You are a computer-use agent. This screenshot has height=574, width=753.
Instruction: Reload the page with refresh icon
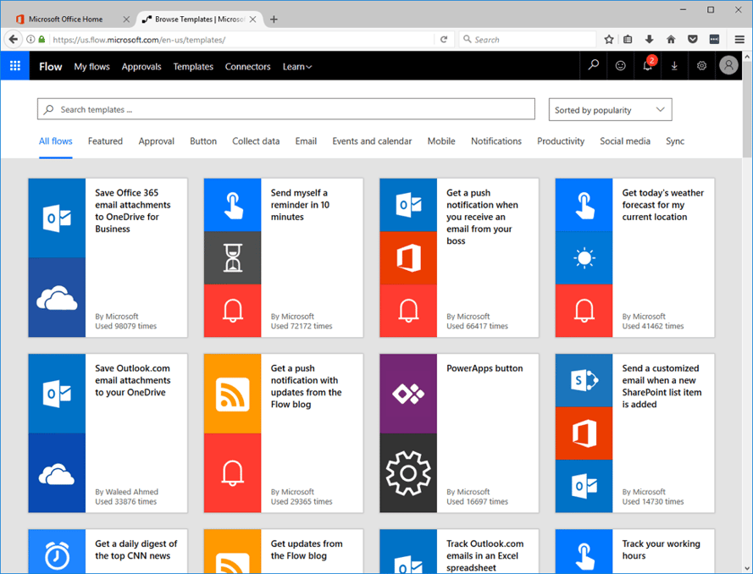[444, 39]
